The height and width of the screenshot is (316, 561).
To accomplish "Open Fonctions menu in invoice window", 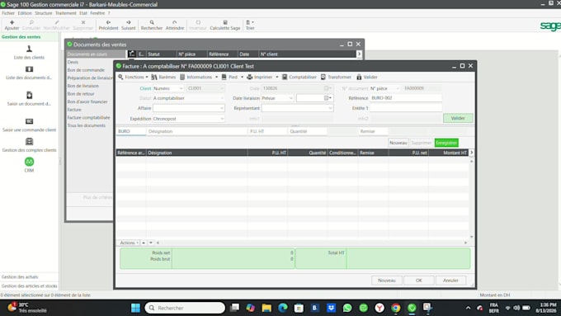I will click(133, 77).
